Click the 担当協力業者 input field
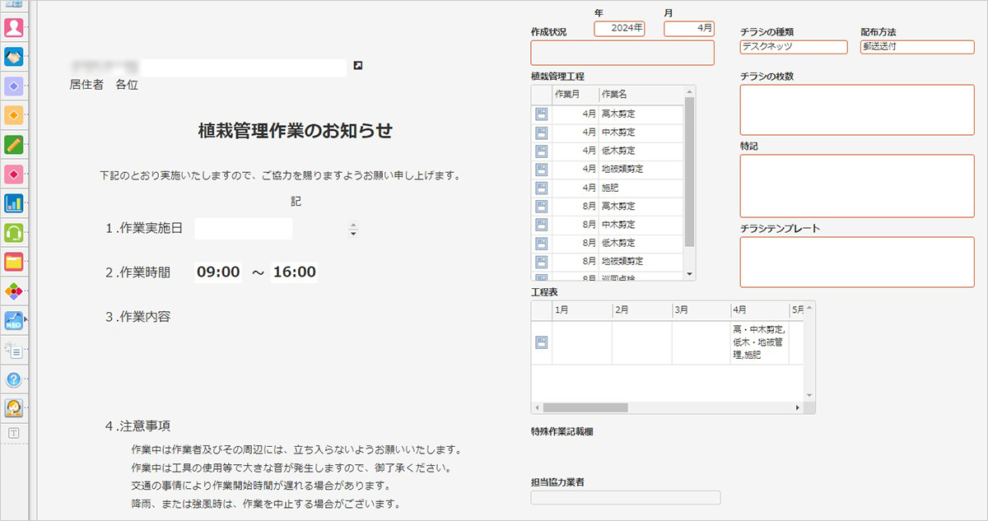Screen dimensions: 988x521 [x=626, y=497]
